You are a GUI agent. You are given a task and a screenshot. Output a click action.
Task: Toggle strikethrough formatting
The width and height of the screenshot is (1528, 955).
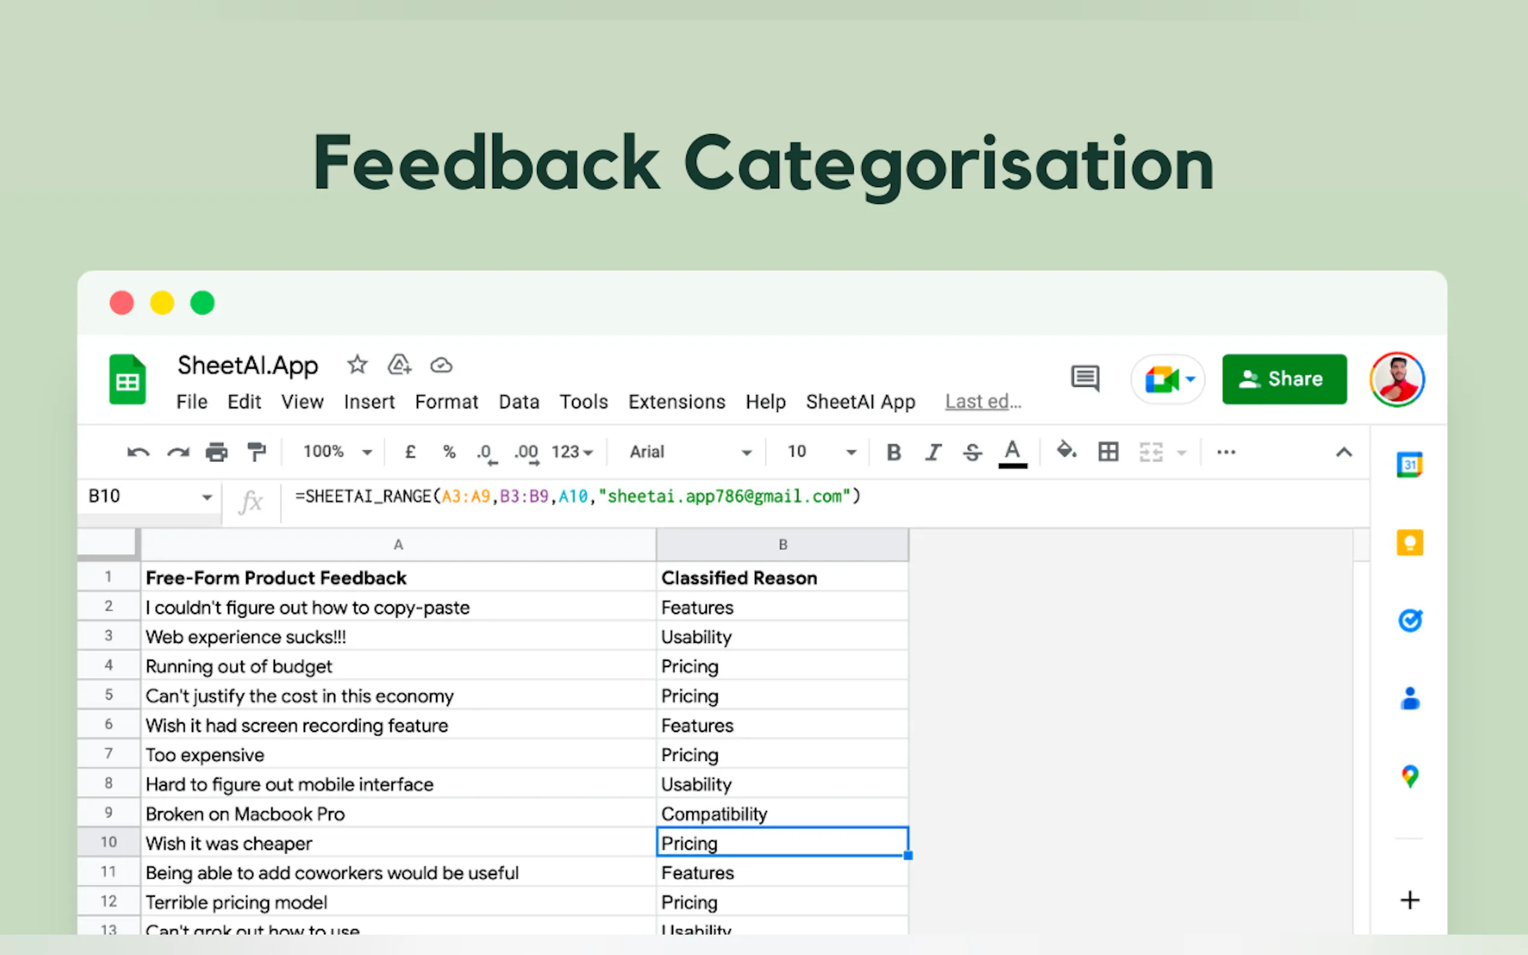click(972, 452)
